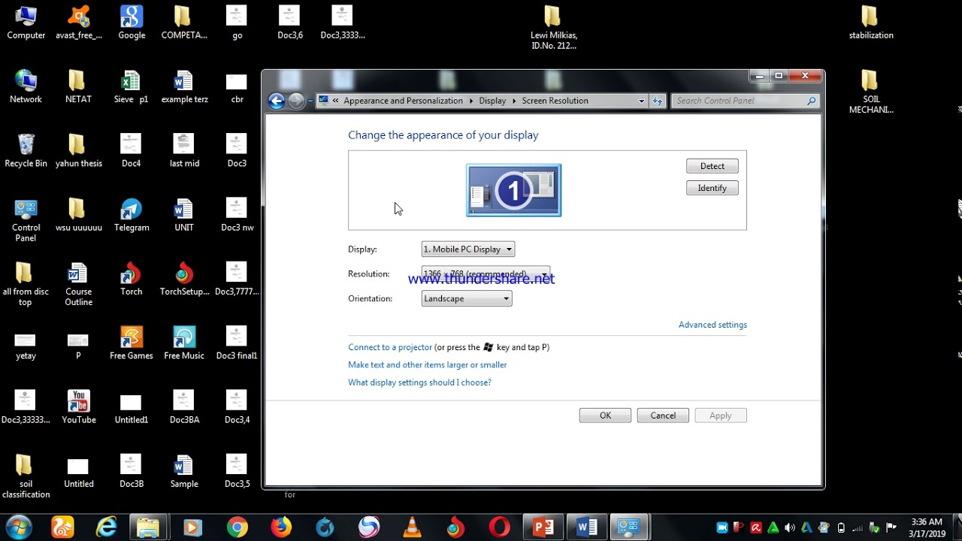This screenshot has height=541, width=962.
Task: Open Internet Explorer from the taskbar
Action: click(107, 527)
